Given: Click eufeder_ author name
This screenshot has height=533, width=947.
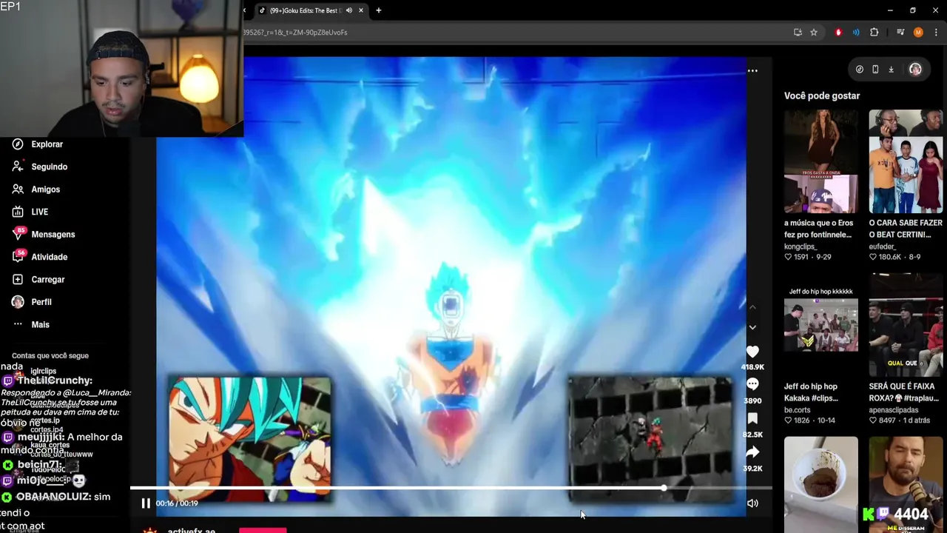Looking at the screenshot, I should click(884, 247).
